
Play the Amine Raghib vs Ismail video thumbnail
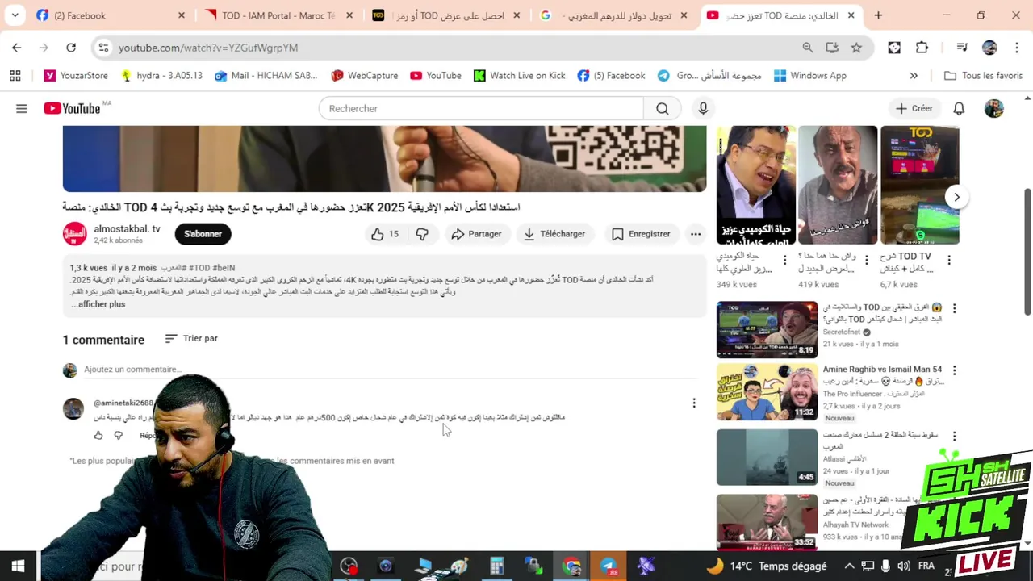click(x=767, y=392)
